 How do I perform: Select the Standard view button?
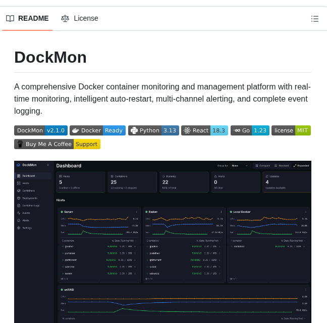tap(282, 166)
